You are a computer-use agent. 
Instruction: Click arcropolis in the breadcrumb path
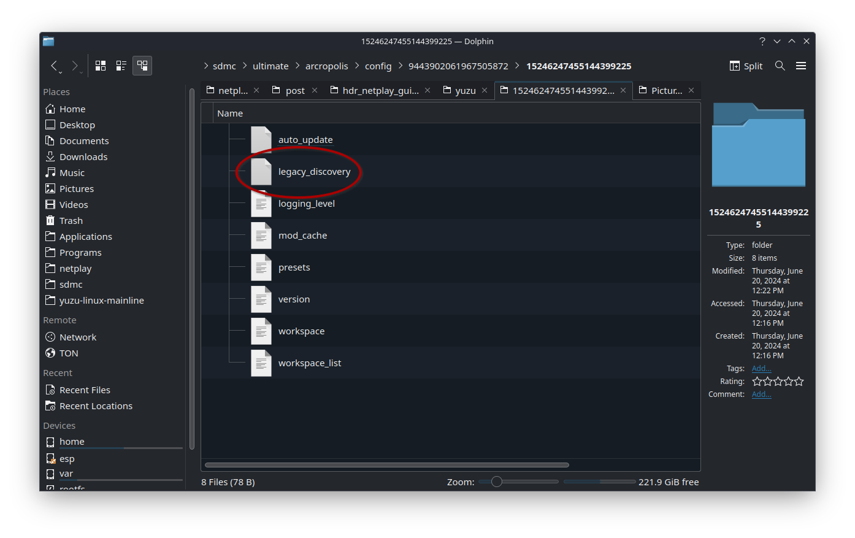pyautogui.click(x=327, y=66)
